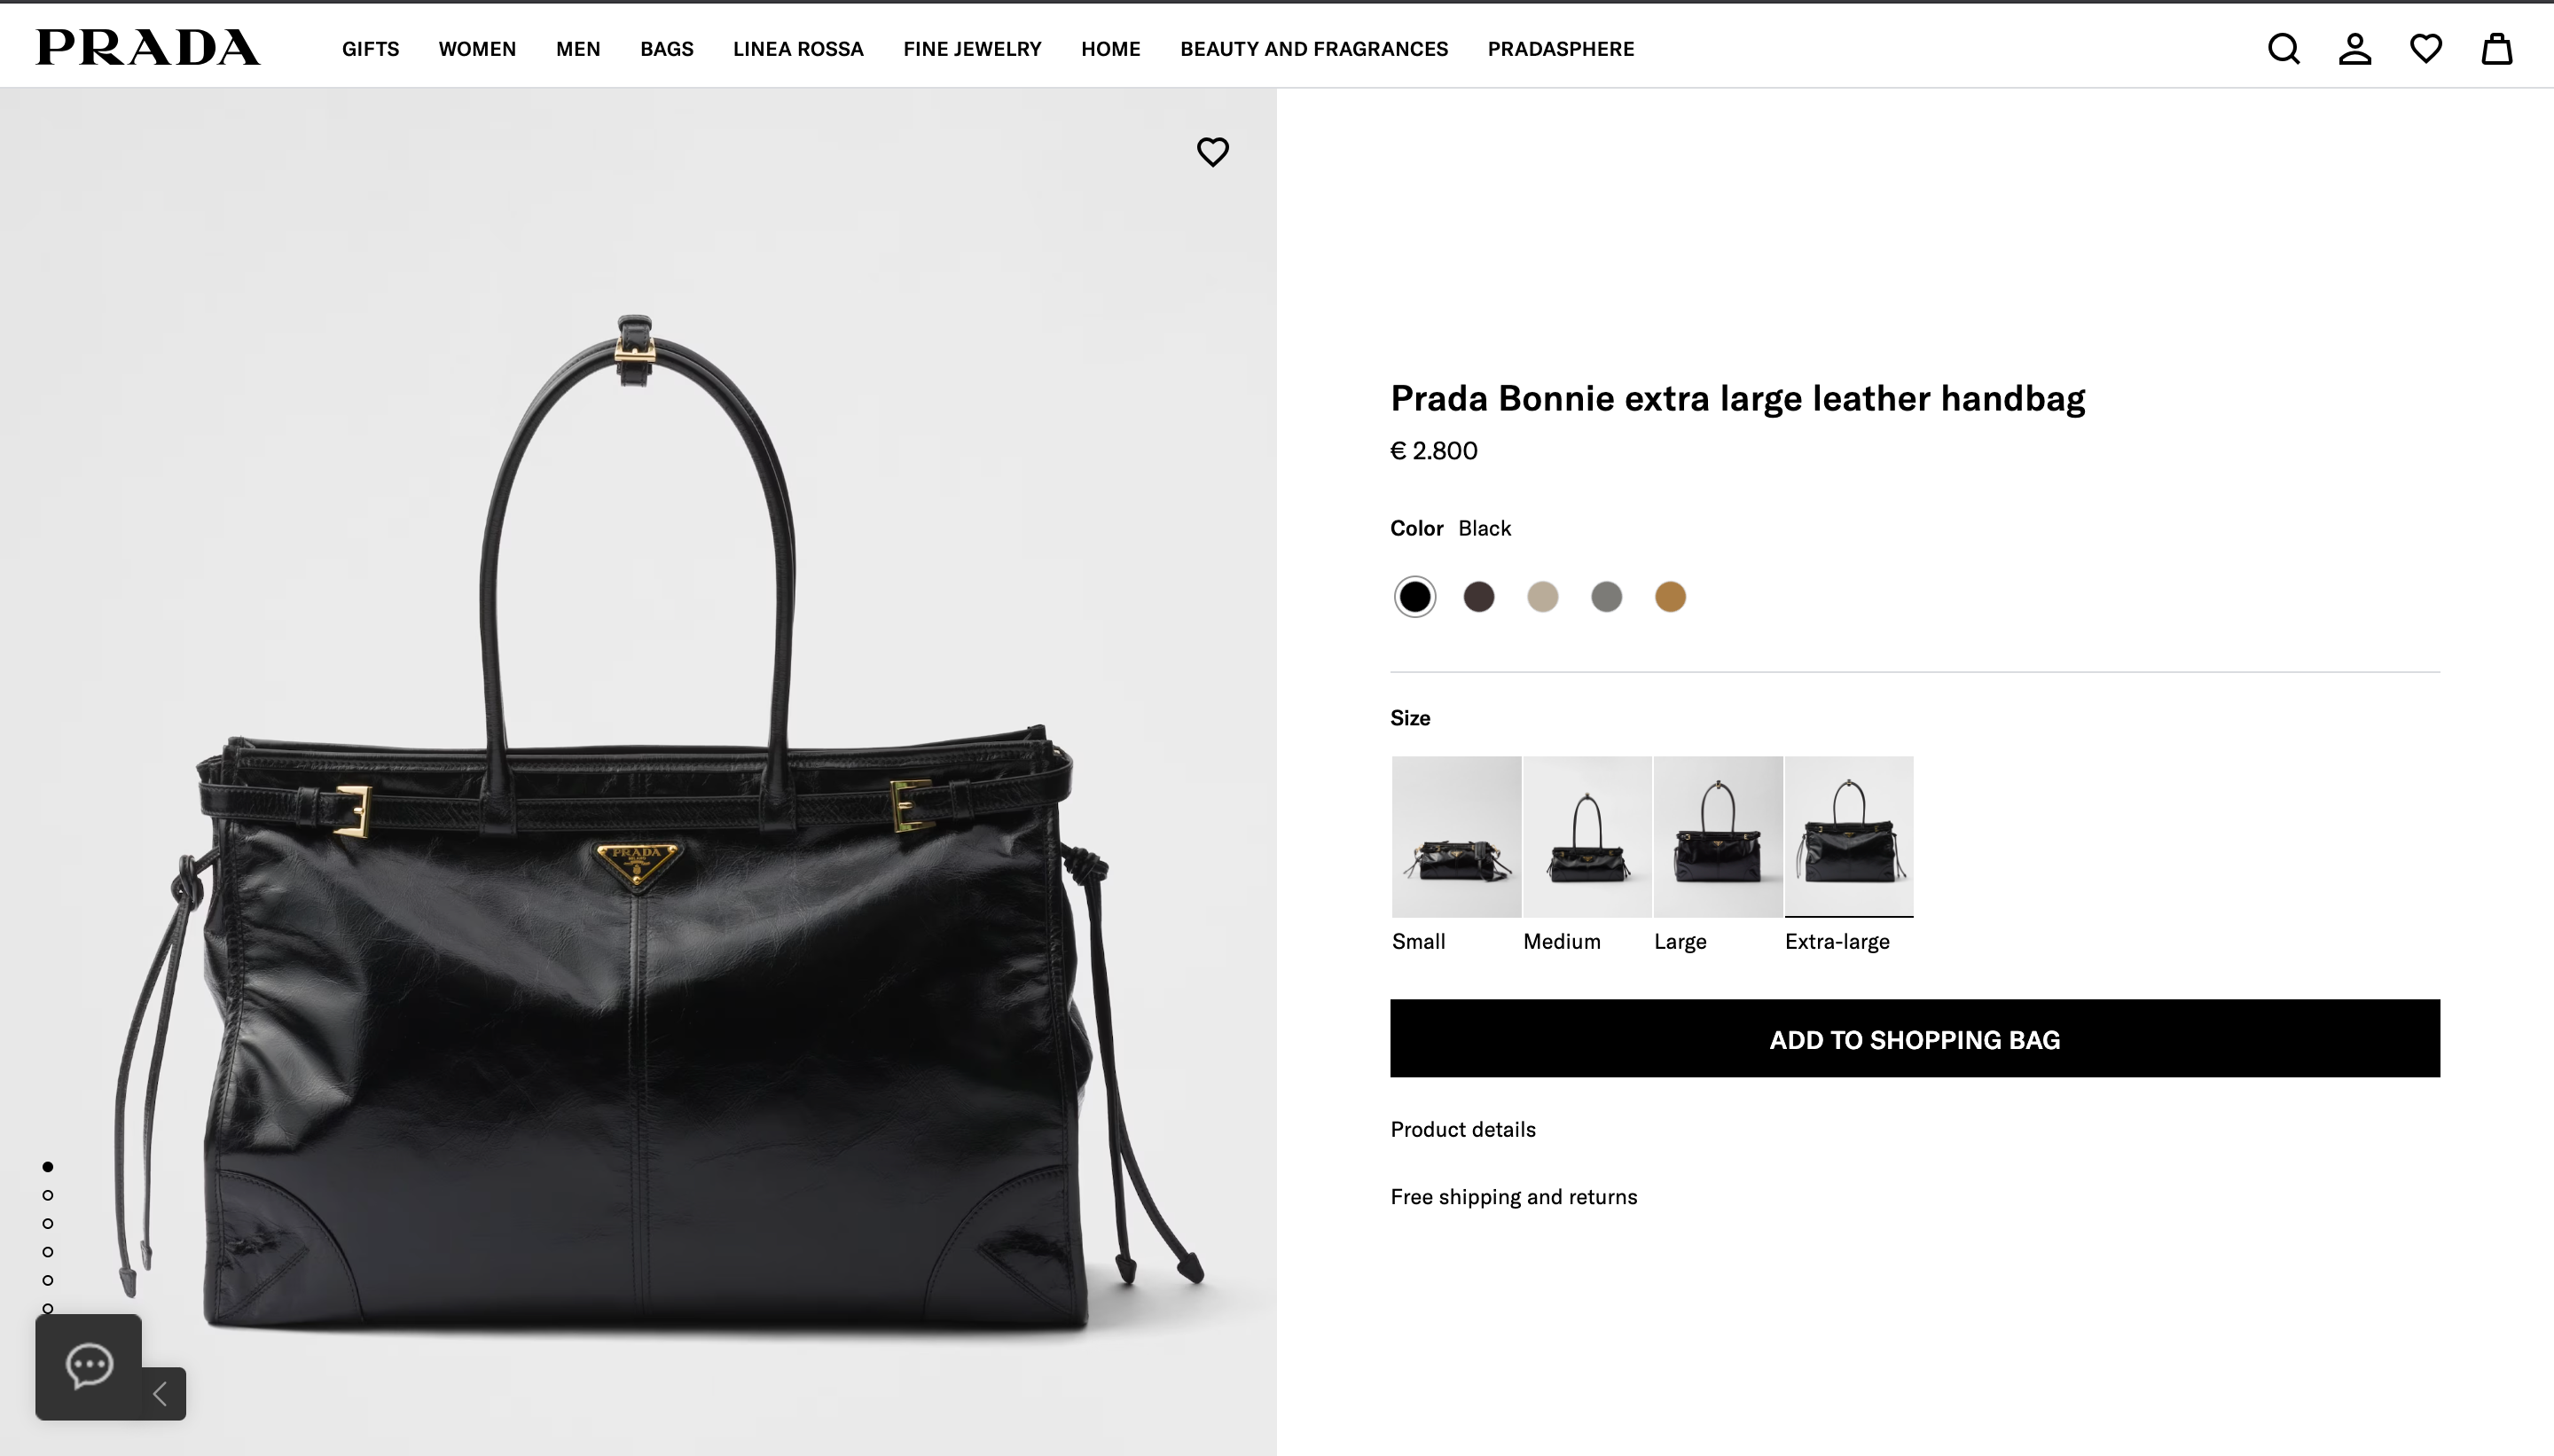The image size is (2554, 1456).
Task: Jump to the second image carousel dot
Action: (46, 1195)
